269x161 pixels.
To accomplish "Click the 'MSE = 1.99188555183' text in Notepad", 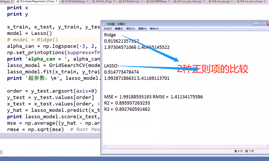I will click(128, 97).
